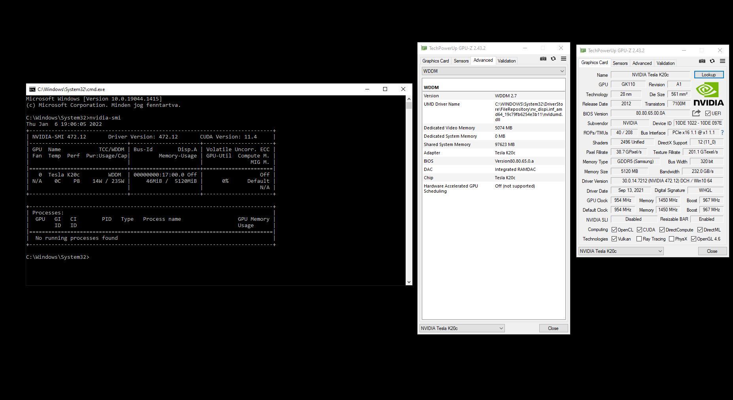This screenshot has height=400, width=733.
Task: Click Hardware Accelerated GPU Scheduling row label
Action: coord(451,188)
